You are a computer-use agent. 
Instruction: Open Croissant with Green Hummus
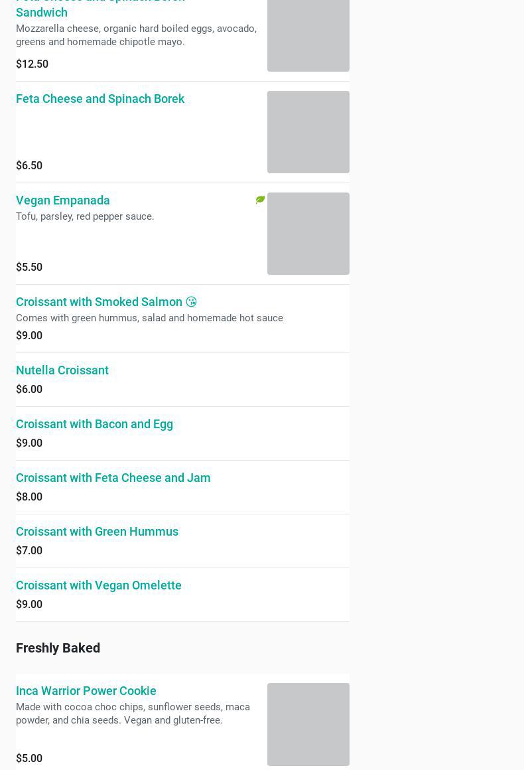pos(97,532)
